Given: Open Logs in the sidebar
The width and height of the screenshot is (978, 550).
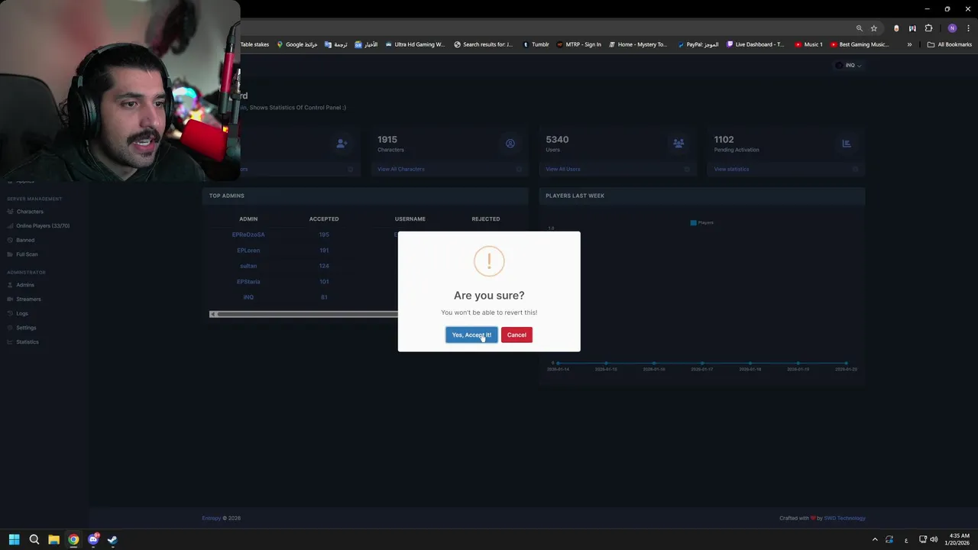Looking at the screenshot, I should point(22,313).
